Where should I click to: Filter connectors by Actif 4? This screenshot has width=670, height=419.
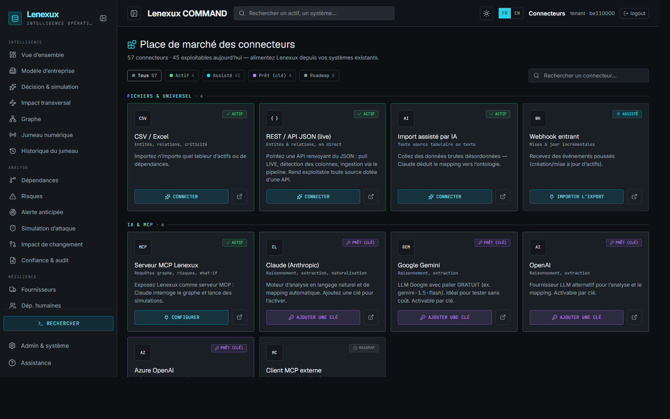182,76
